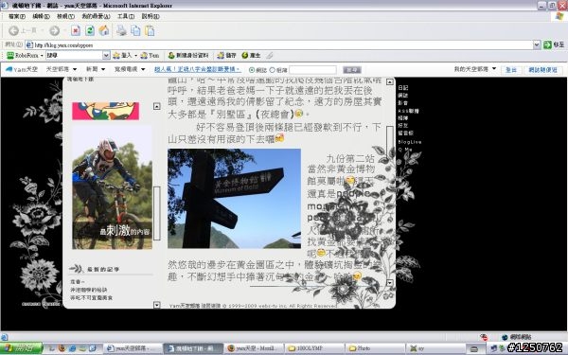Click the RoboForm new identity icon
This screenshot has width=568, height=355.
tap(171, 56)
